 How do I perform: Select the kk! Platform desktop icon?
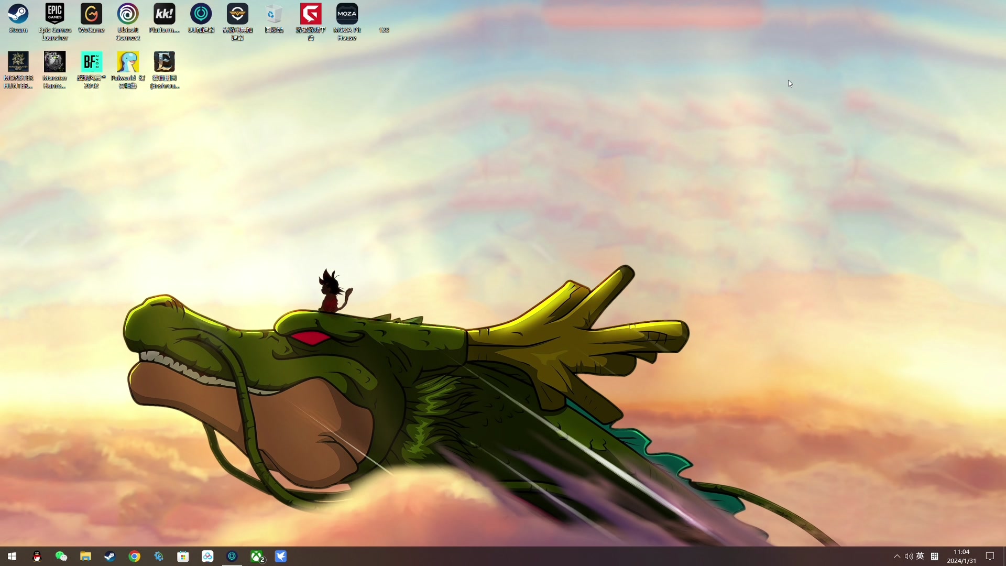164,14
